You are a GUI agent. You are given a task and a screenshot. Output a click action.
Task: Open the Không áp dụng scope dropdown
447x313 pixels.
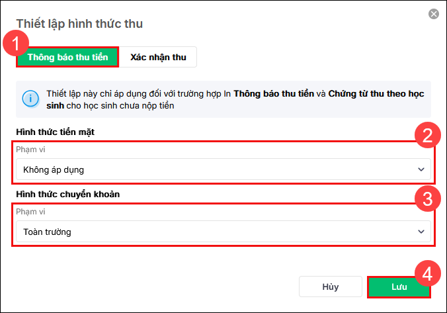click(222, 169)
